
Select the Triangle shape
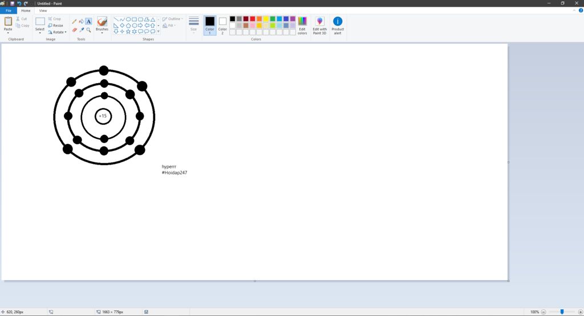point(153,19)
